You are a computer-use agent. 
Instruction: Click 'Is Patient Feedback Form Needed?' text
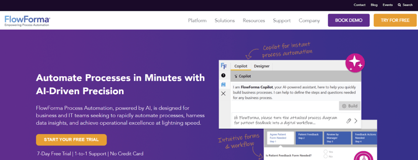(289, 155)
